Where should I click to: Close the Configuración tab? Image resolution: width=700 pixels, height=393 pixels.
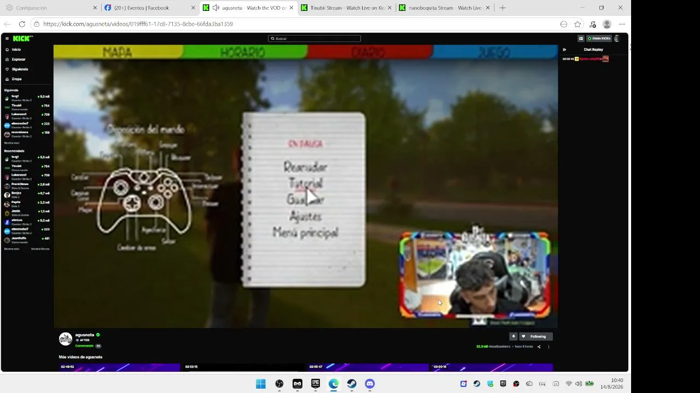[x=95, y=8]
